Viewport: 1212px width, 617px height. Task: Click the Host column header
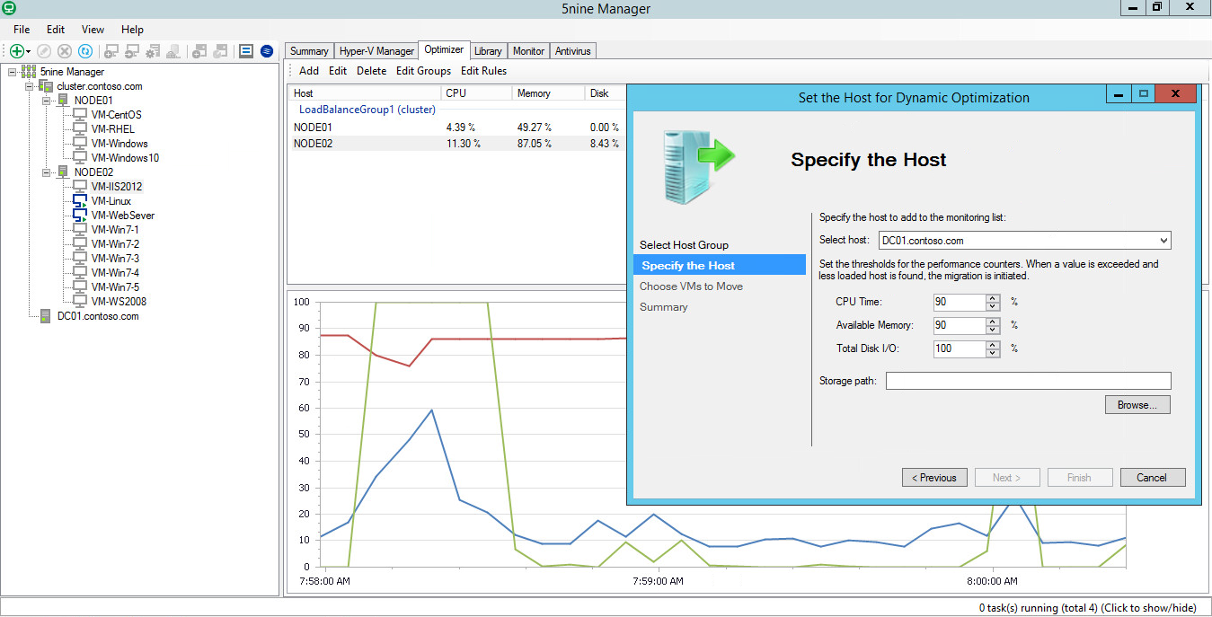point(365,93)
